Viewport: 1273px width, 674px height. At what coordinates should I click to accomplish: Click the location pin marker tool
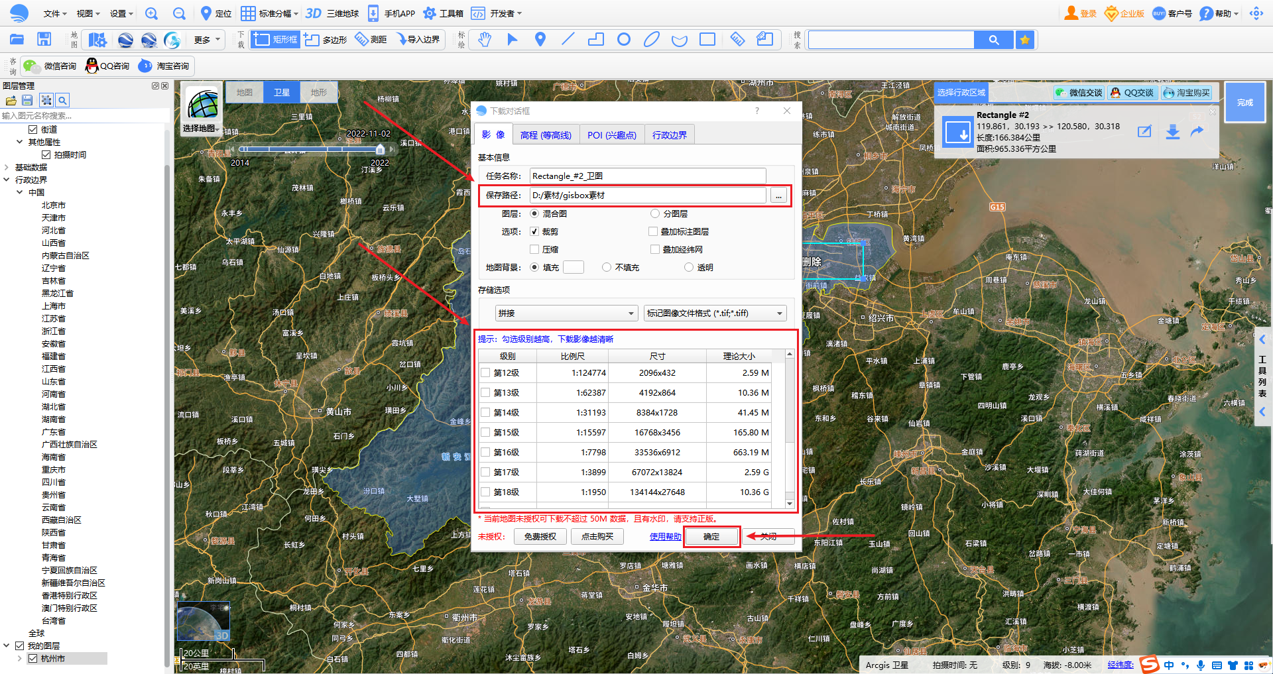[x=540, y=40]
